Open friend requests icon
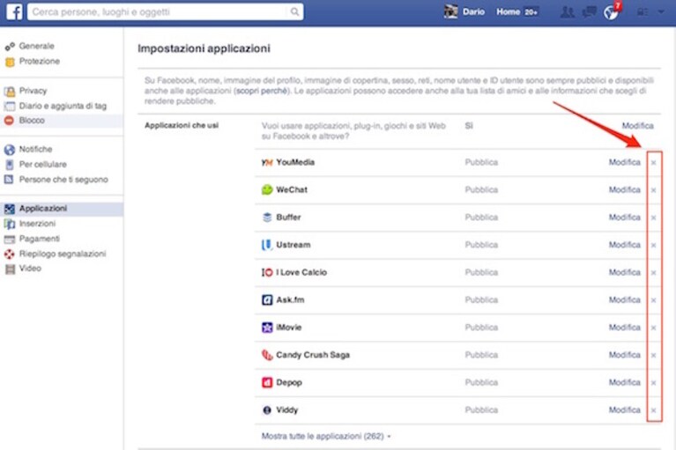 tap(567, 12)
